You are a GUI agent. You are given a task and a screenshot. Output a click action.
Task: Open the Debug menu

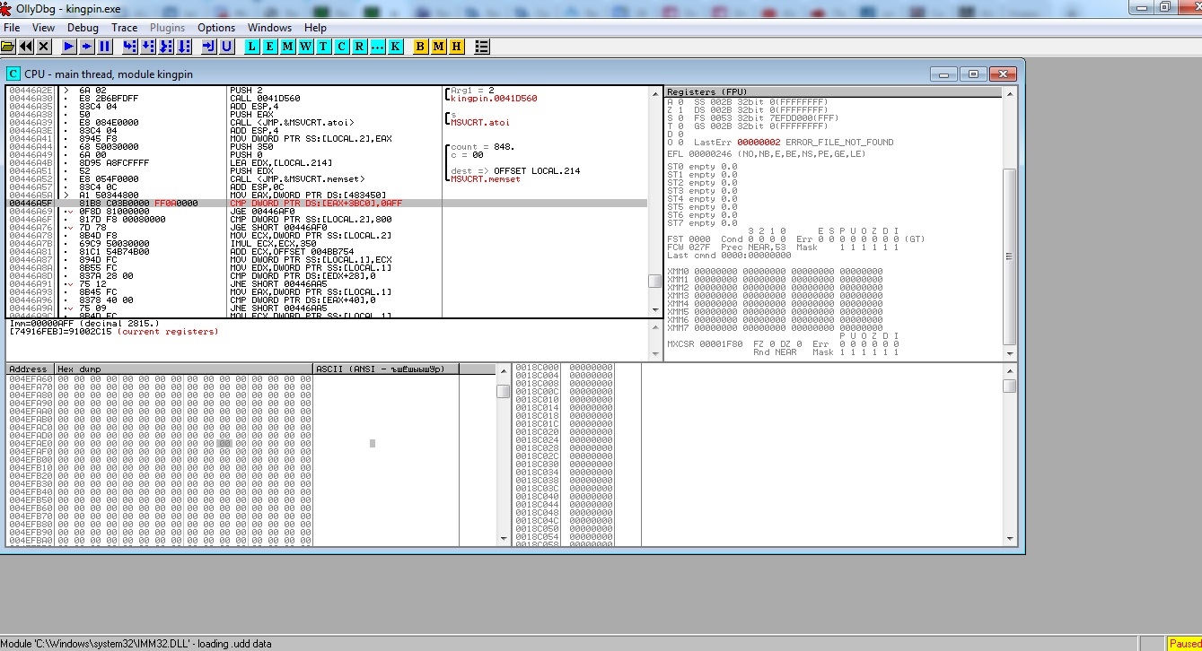click(83, 28)
